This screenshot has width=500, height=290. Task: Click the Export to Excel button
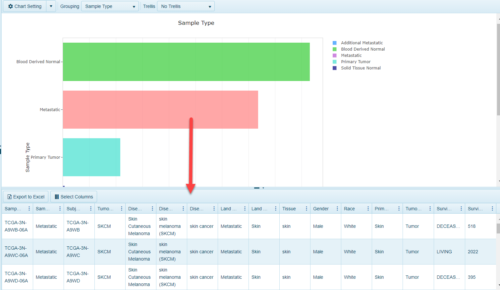(25, 196)
